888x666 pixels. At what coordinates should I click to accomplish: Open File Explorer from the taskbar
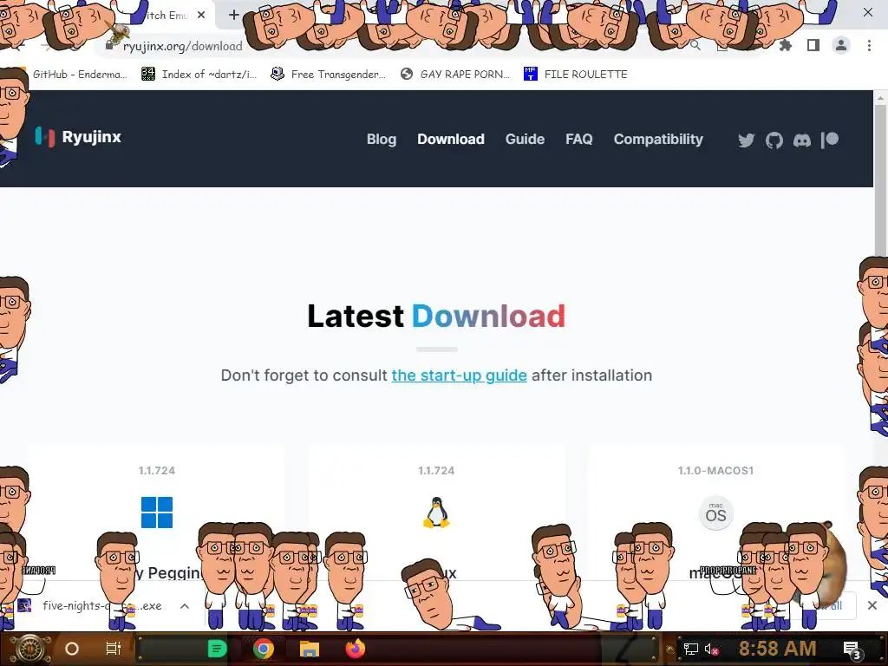point(310,649)
